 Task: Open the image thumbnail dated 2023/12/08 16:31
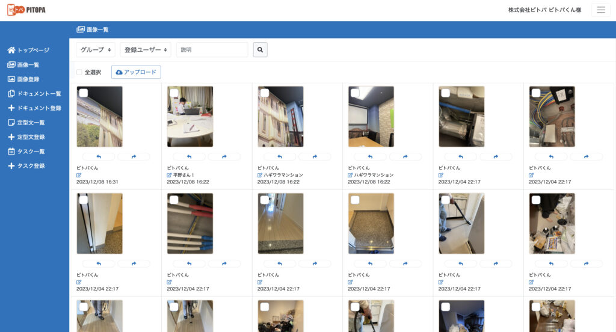99,117
